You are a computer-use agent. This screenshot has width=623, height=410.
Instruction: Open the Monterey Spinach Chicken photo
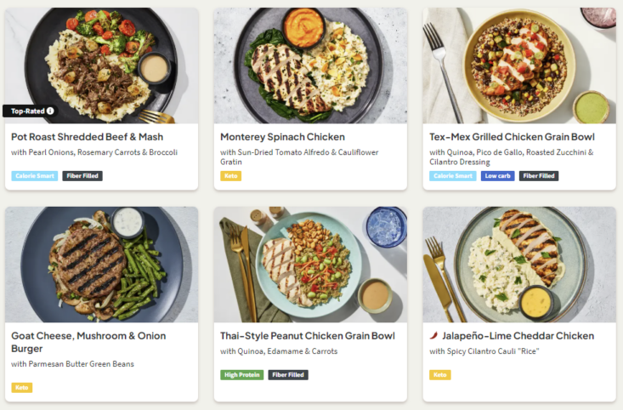click(310, 65)
